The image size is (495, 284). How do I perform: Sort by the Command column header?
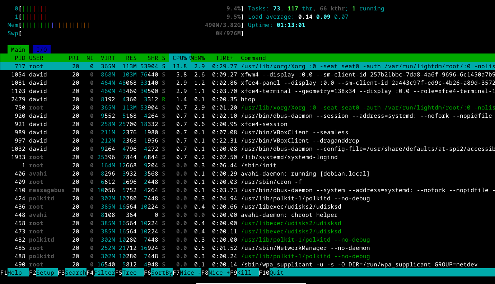253,58
